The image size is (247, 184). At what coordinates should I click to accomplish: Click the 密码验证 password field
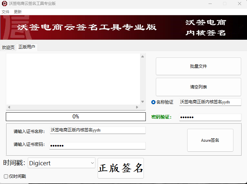pyautogui.click(x=210, y=117)
